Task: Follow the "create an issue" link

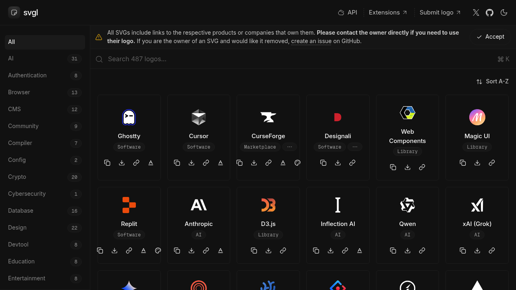Action: click(x=311, y=41)
